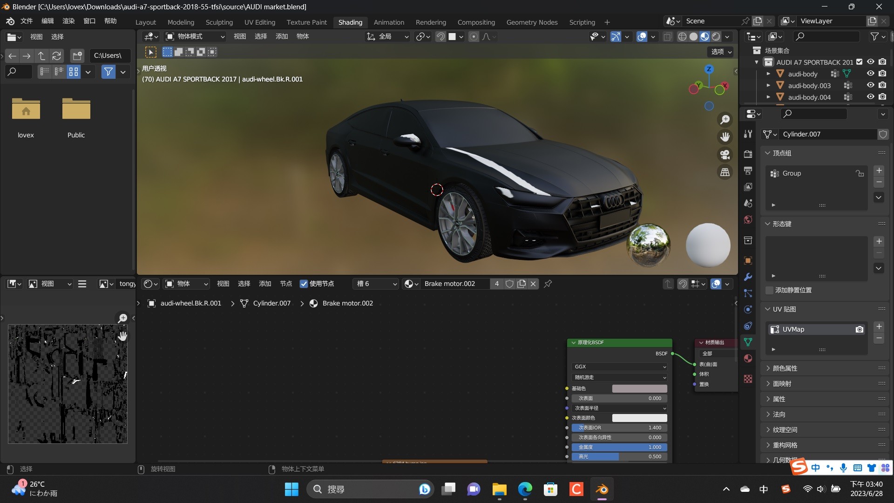
Task: Open the 全局 transform orientation dropdown
Action: point(387,37)
